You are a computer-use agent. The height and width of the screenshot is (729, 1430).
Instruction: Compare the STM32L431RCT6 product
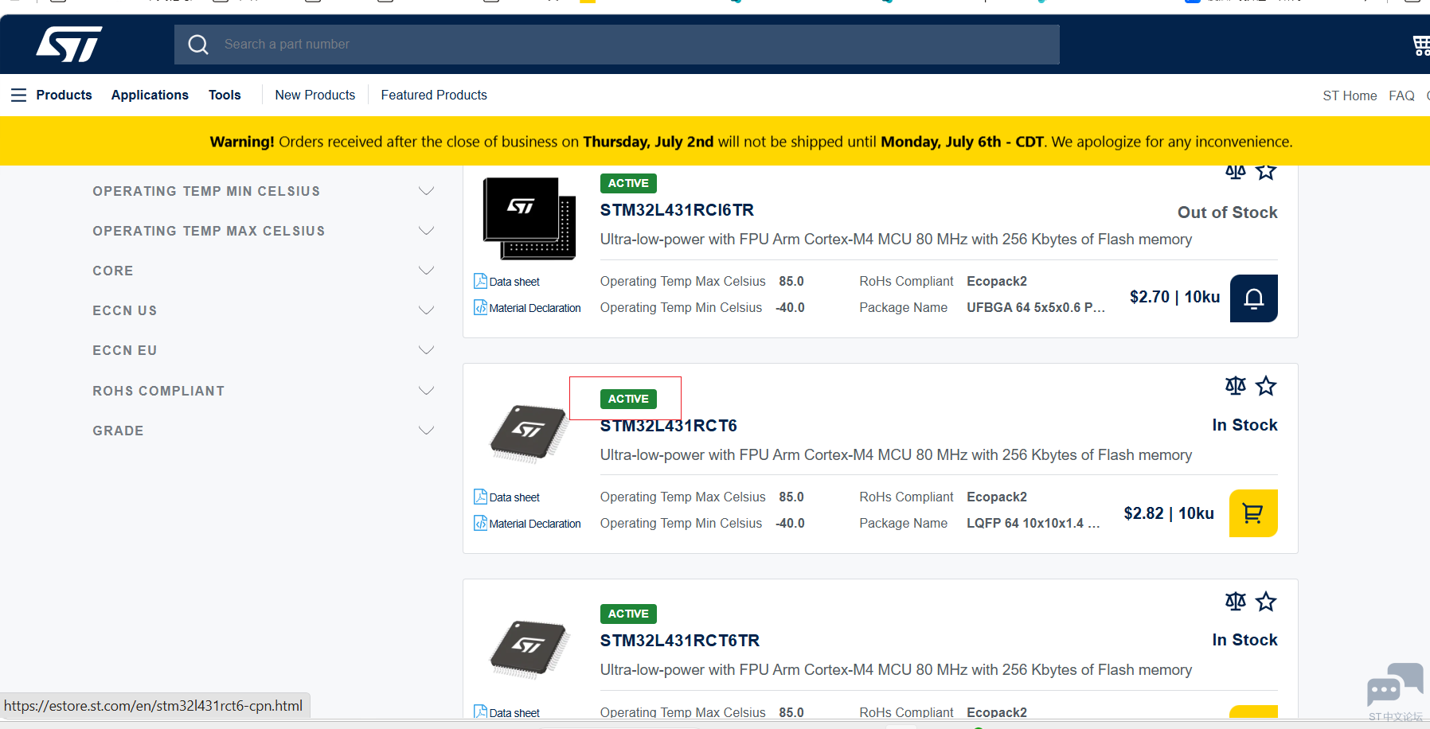(1235, 386)
